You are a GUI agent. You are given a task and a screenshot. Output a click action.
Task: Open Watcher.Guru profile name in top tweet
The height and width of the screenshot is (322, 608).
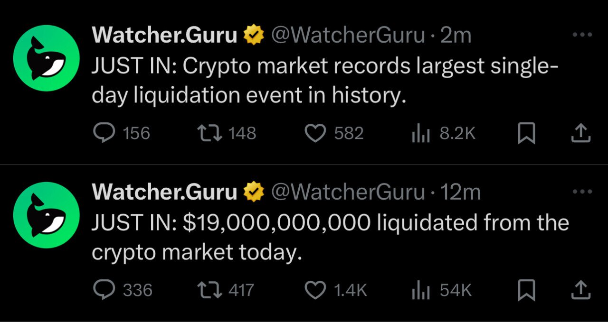pos(164,35)
